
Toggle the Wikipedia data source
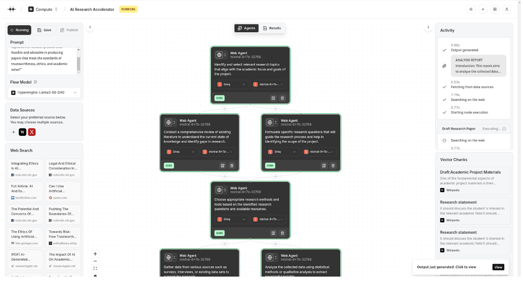(23, 132)
